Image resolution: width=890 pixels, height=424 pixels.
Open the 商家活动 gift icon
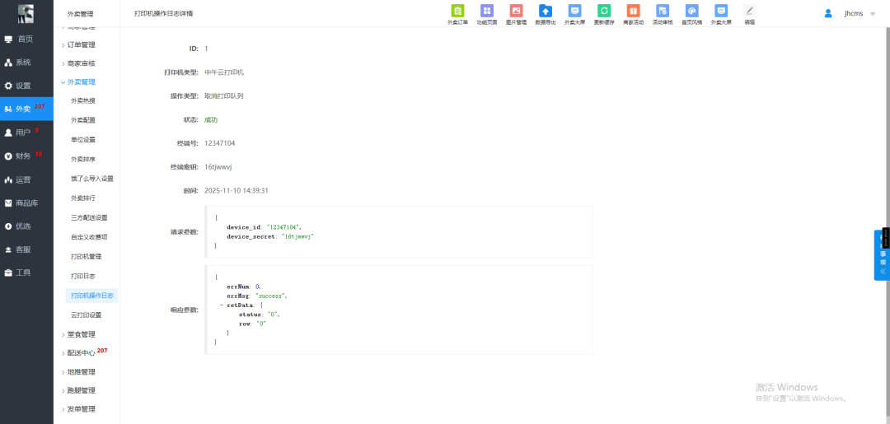tap(633, 12)
